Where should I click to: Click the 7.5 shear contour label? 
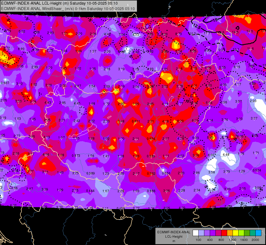(118, 23)
